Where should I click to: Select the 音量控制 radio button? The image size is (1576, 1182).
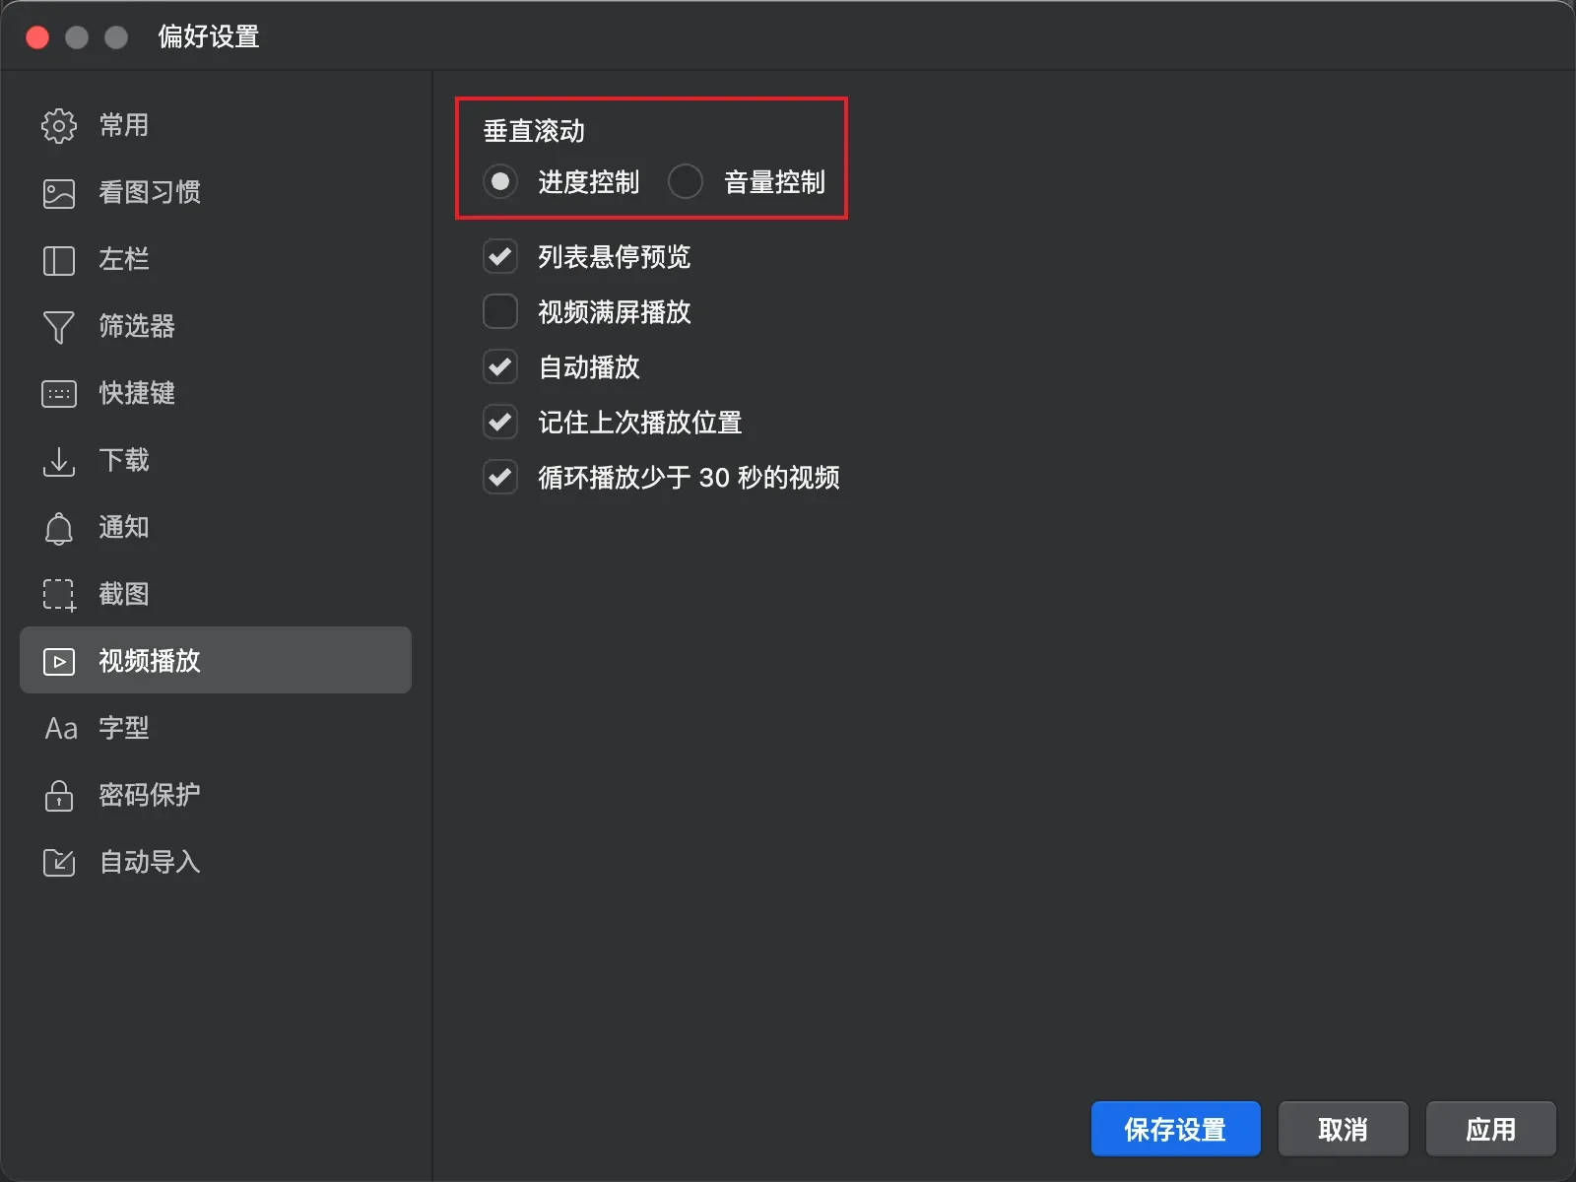coord(686,181)
